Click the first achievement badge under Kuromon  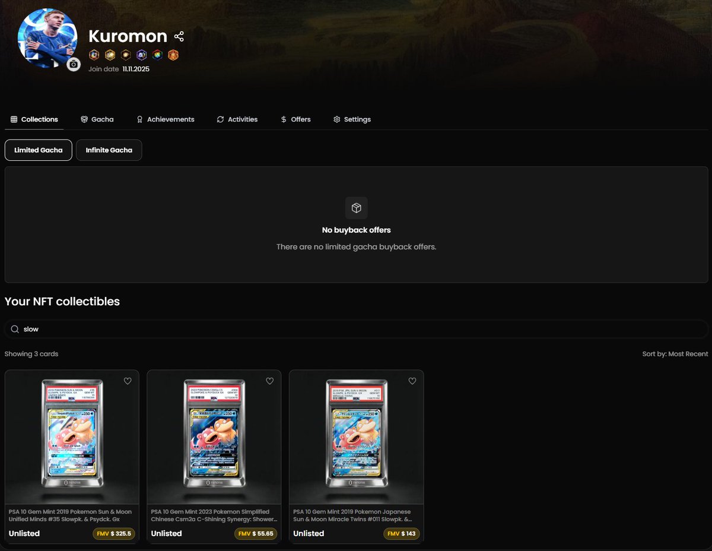point(94,55)
